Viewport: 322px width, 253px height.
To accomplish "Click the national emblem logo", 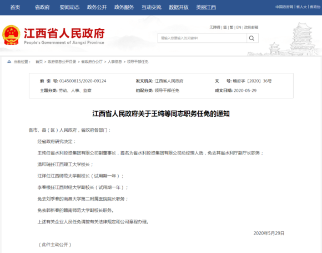I will (11, 35).
